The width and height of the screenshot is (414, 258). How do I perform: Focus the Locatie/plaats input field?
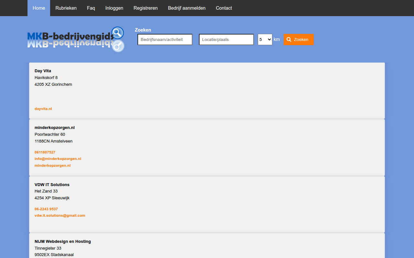pos(226,39)
